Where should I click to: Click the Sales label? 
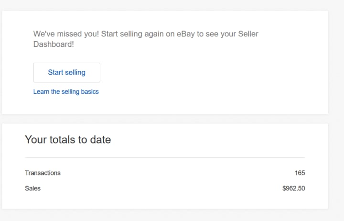pyautogui.click(x=32, y=188)
